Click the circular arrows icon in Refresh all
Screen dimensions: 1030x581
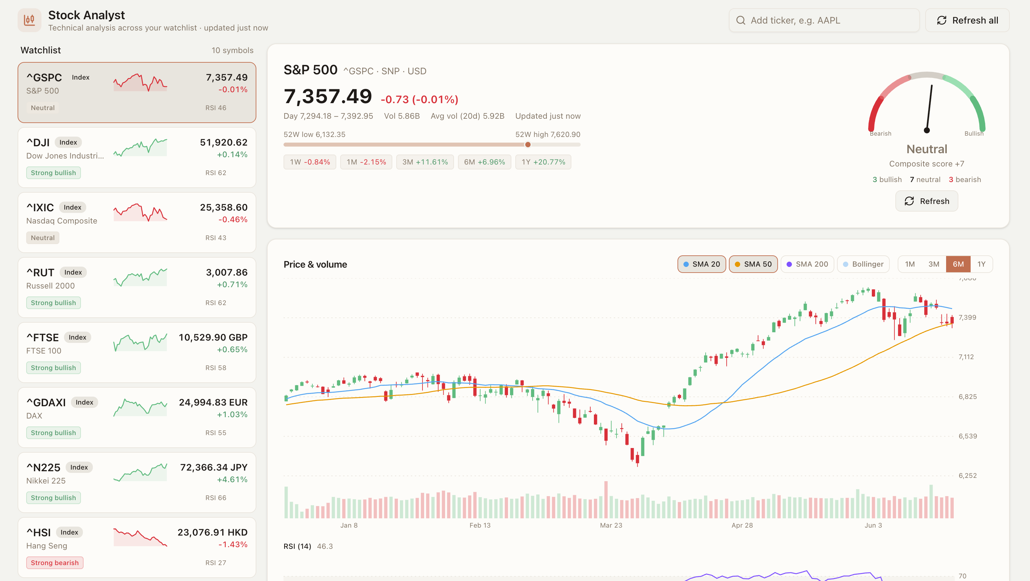point(942,20)
